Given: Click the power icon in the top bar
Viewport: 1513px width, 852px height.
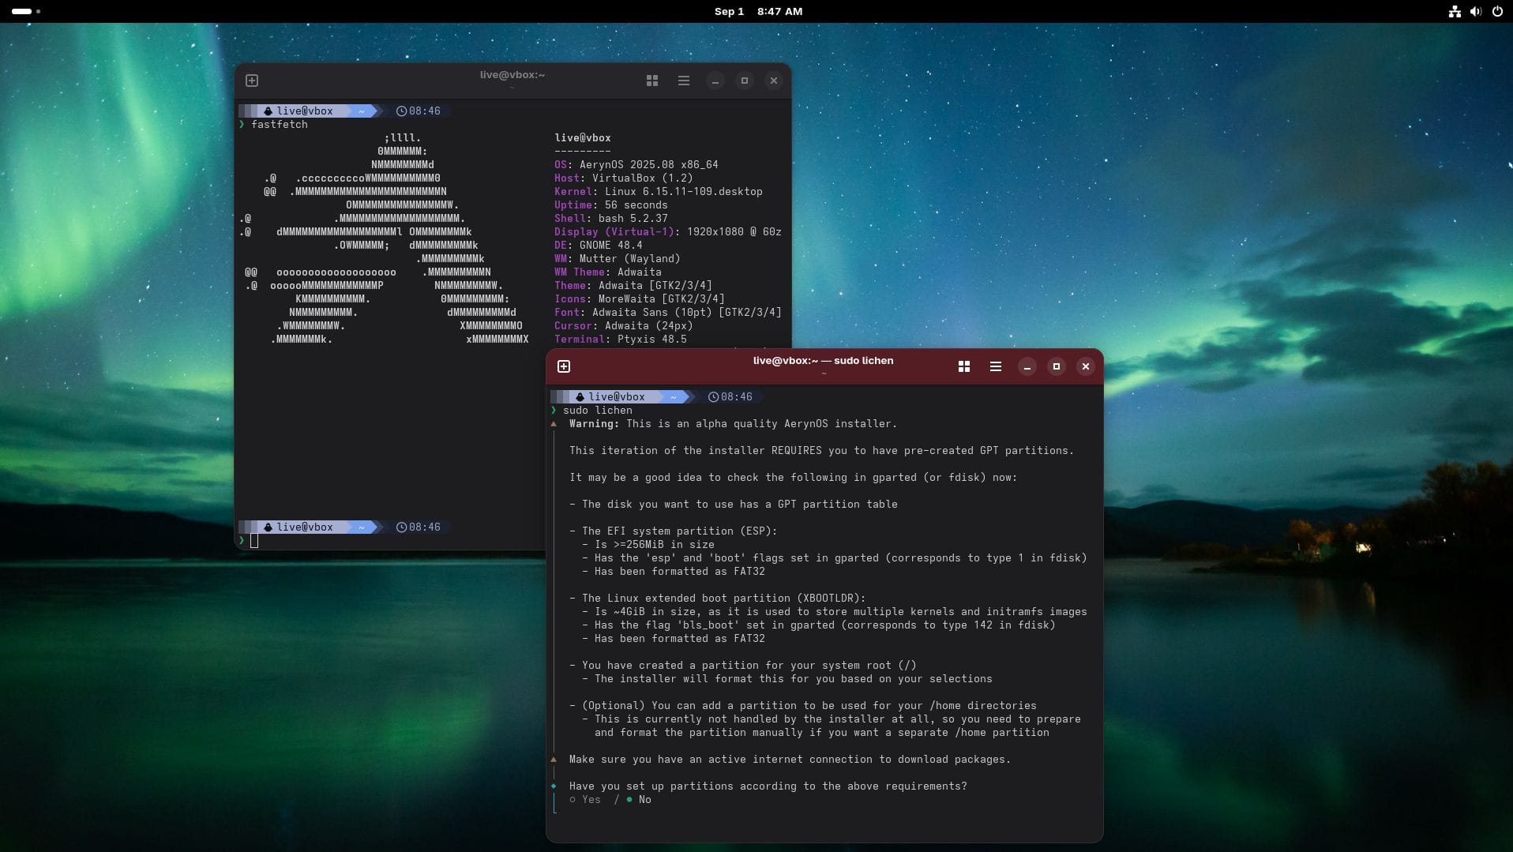Looking at the screenshot, I should pyautogui.click(x=1498, y=12).
